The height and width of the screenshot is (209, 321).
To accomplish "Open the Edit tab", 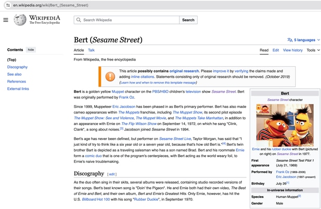I will (276, 50).
